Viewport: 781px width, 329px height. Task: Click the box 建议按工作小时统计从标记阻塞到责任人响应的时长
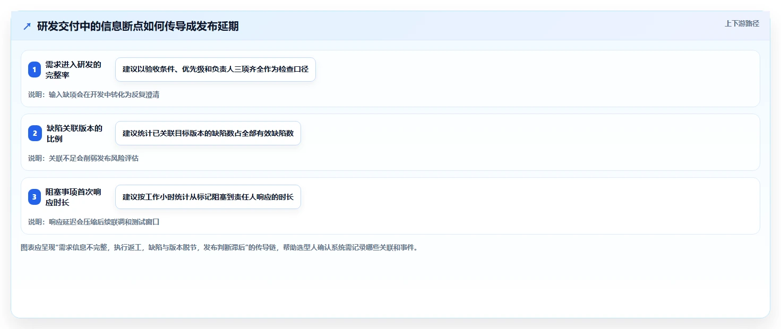[x=208, y=197]
